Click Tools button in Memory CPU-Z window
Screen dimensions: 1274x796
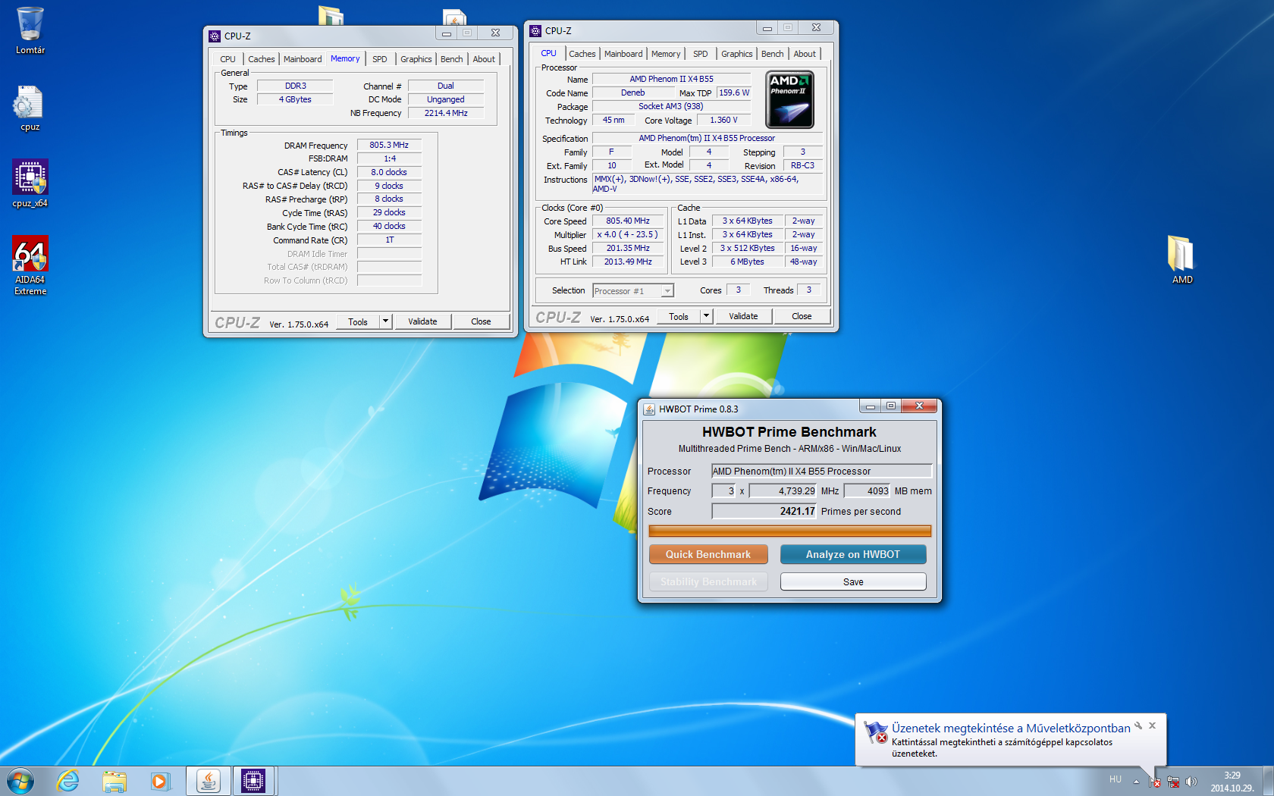[358, 321]
